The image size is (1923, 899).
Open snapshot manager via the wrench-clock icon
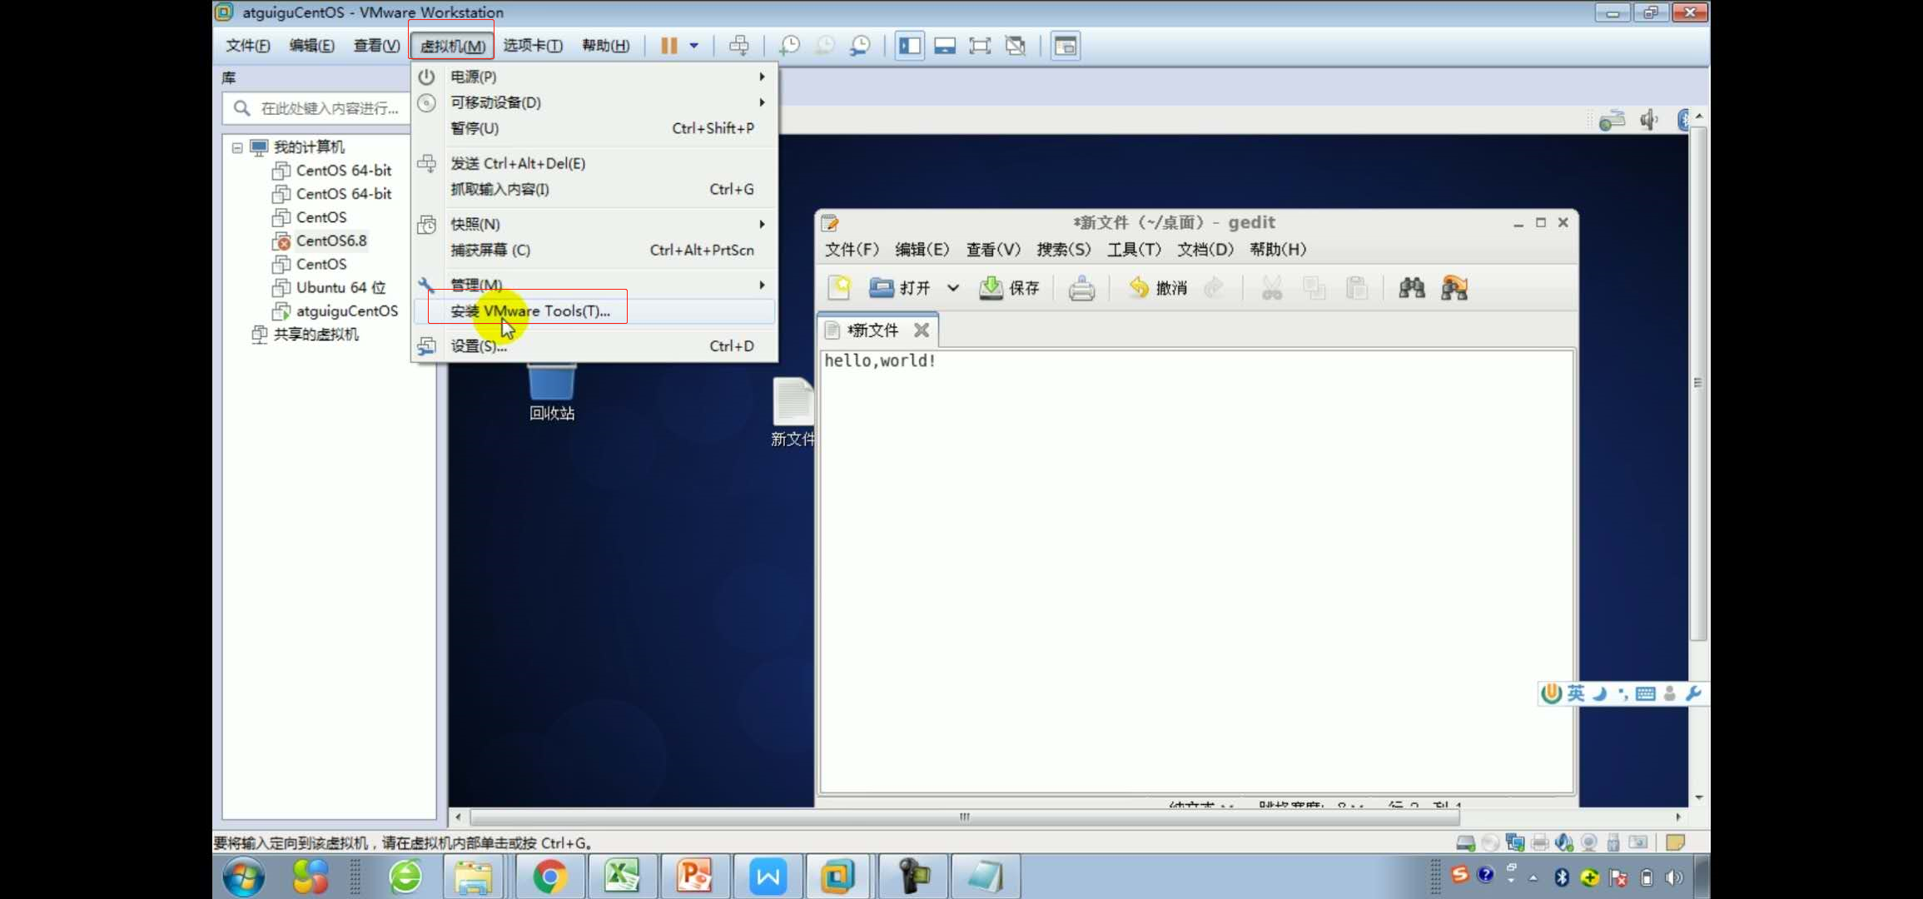coord(860,46)
